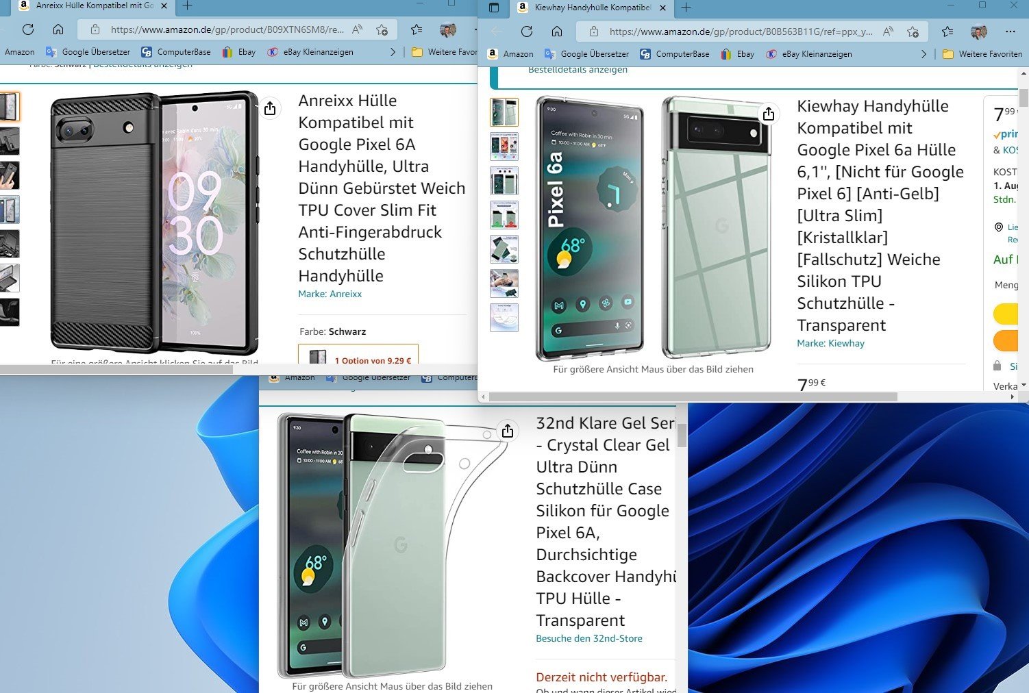Open Google Übersetzer bookmark in the Kiewhay window
Viewport: 1029px width, 693px height.
586,54
